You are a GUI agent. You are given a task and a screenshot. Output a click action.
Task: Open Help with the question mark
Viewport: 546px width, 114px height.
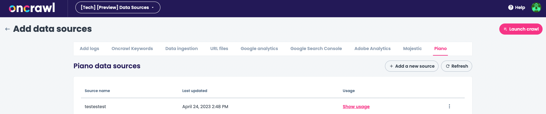pyautogui.click(x=516, y=7)
